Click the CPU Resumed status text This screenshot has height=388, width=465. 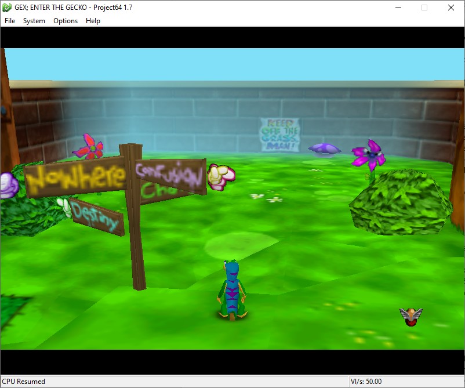[24, 382]
